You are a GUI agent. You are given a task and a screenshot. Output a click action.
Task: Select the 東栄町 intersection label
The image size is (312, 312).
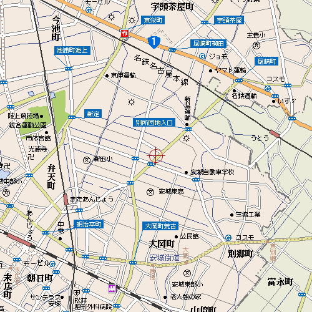[x=153, y=20]
